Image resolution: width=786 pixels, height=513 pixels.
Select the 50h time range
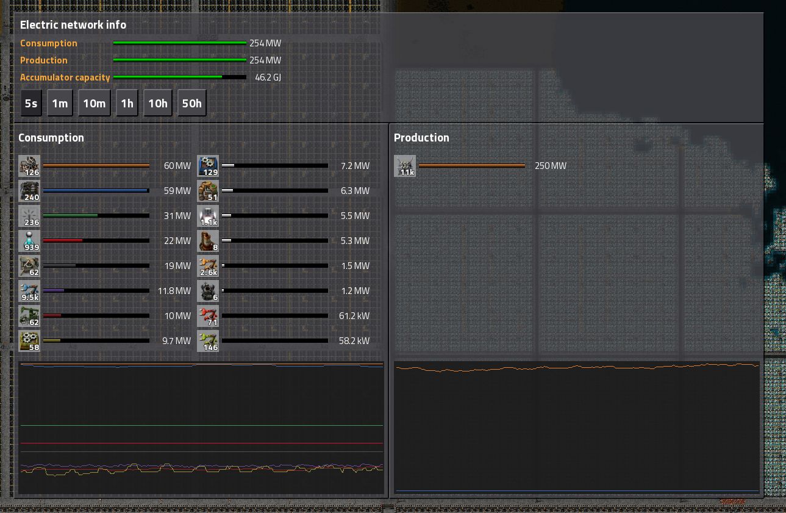(x=192, y=103)
